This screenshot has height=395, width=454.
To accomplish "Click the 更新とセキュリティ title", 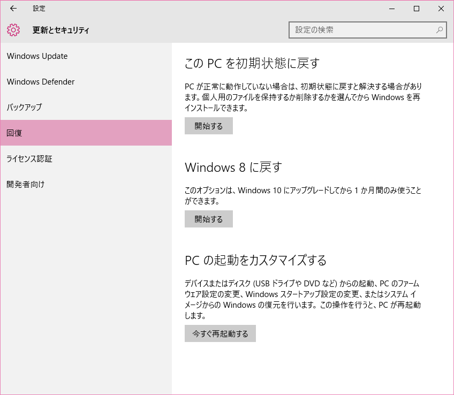I will click(x=61, y=30).
